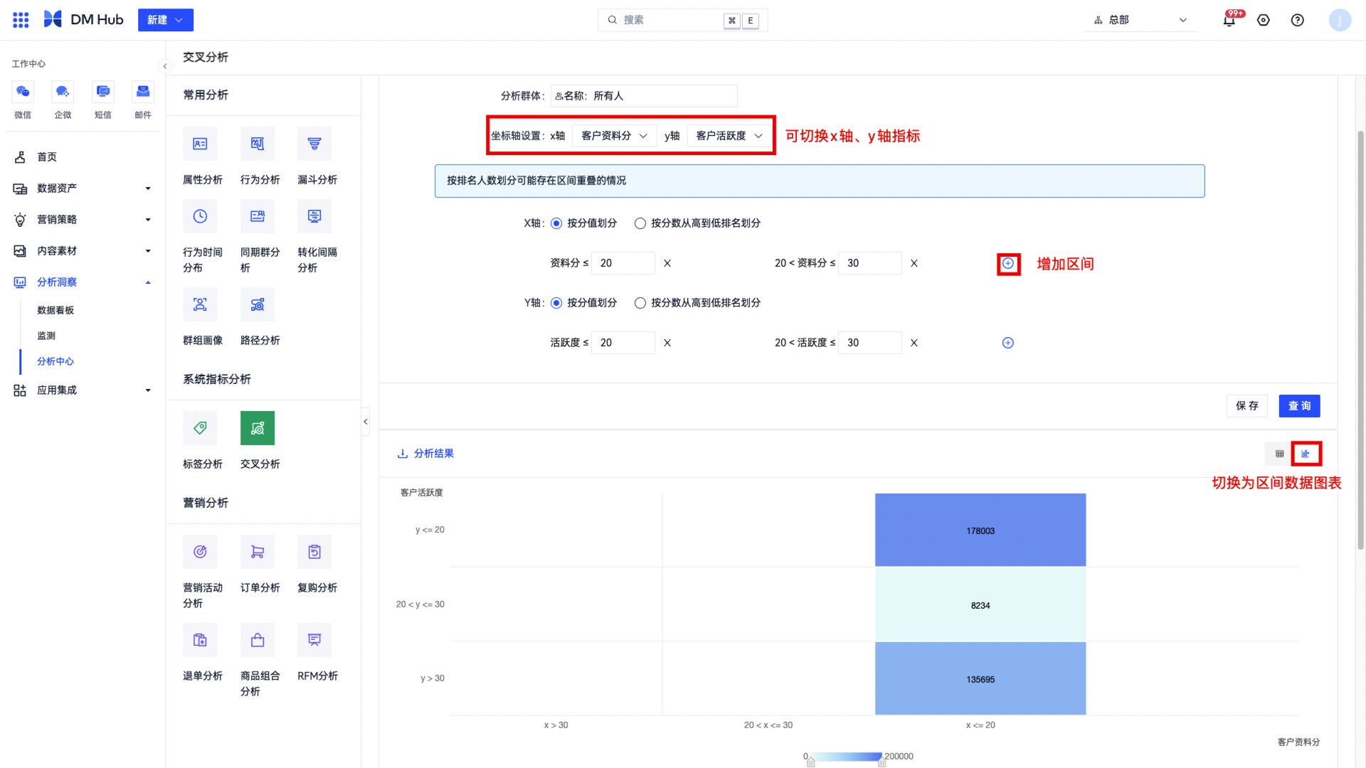Select Y轴 按分值划分 radio button
1366x768 pixels.
556,303
